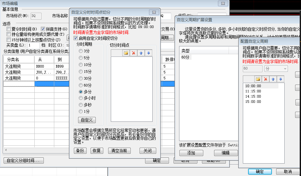Screen dimensions: 301x176
Task: Click the 类型 column header
Action: 204,51
